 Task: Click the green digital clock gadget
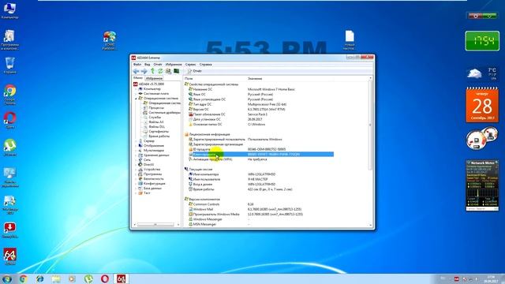pos(482,41)
